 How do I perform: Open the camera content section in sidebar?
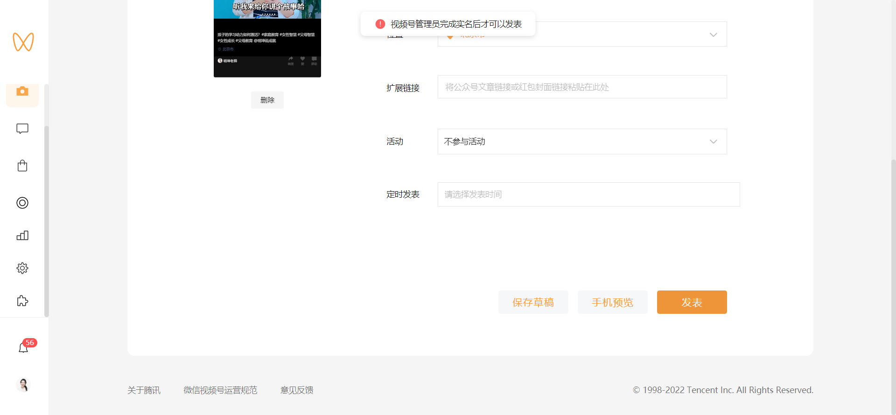coord(22,92)
